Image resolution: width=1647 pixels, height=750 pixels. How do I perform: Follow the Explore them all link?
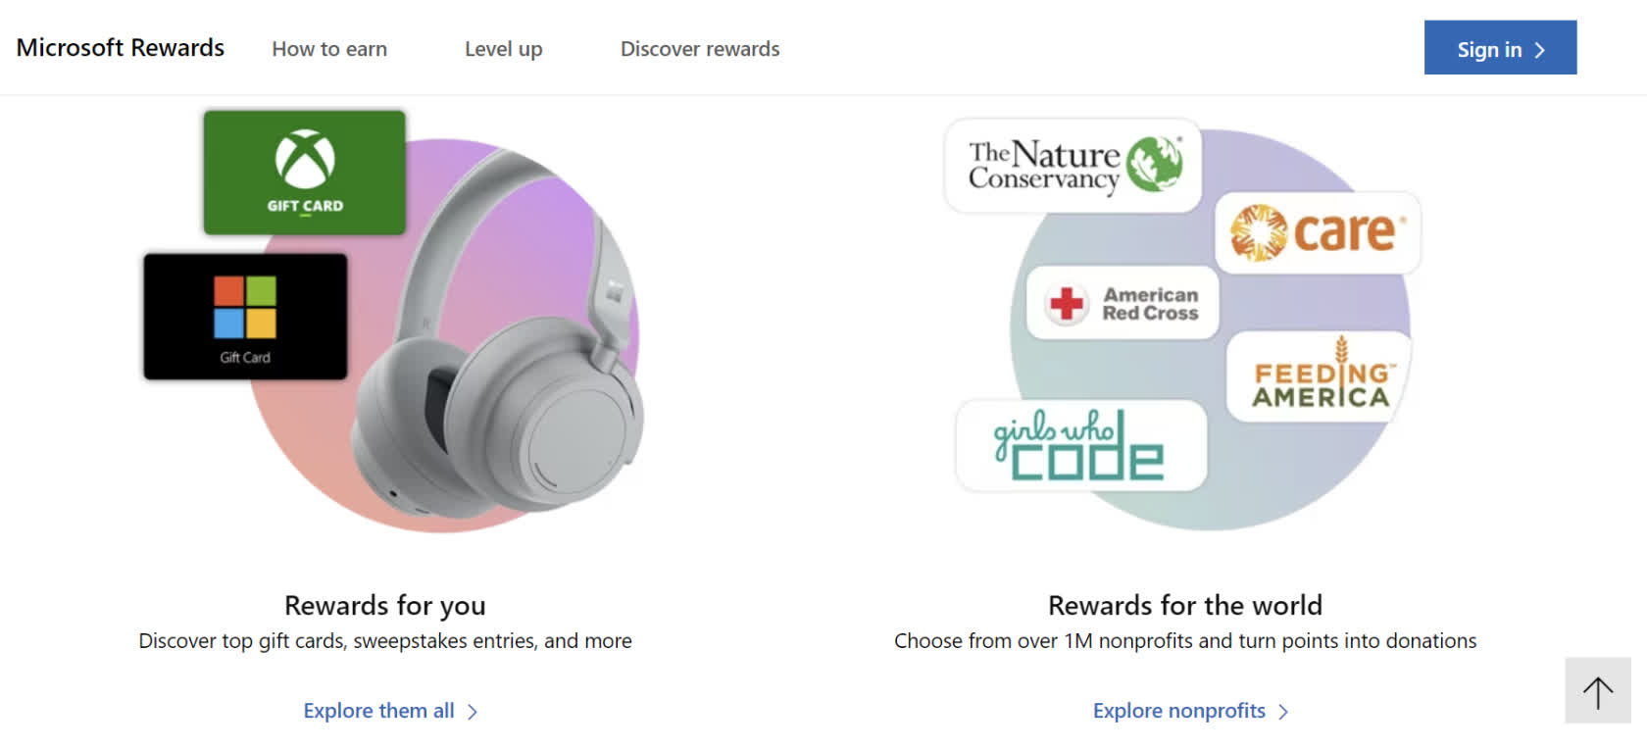pyautogui.click(x=378, y=711)
